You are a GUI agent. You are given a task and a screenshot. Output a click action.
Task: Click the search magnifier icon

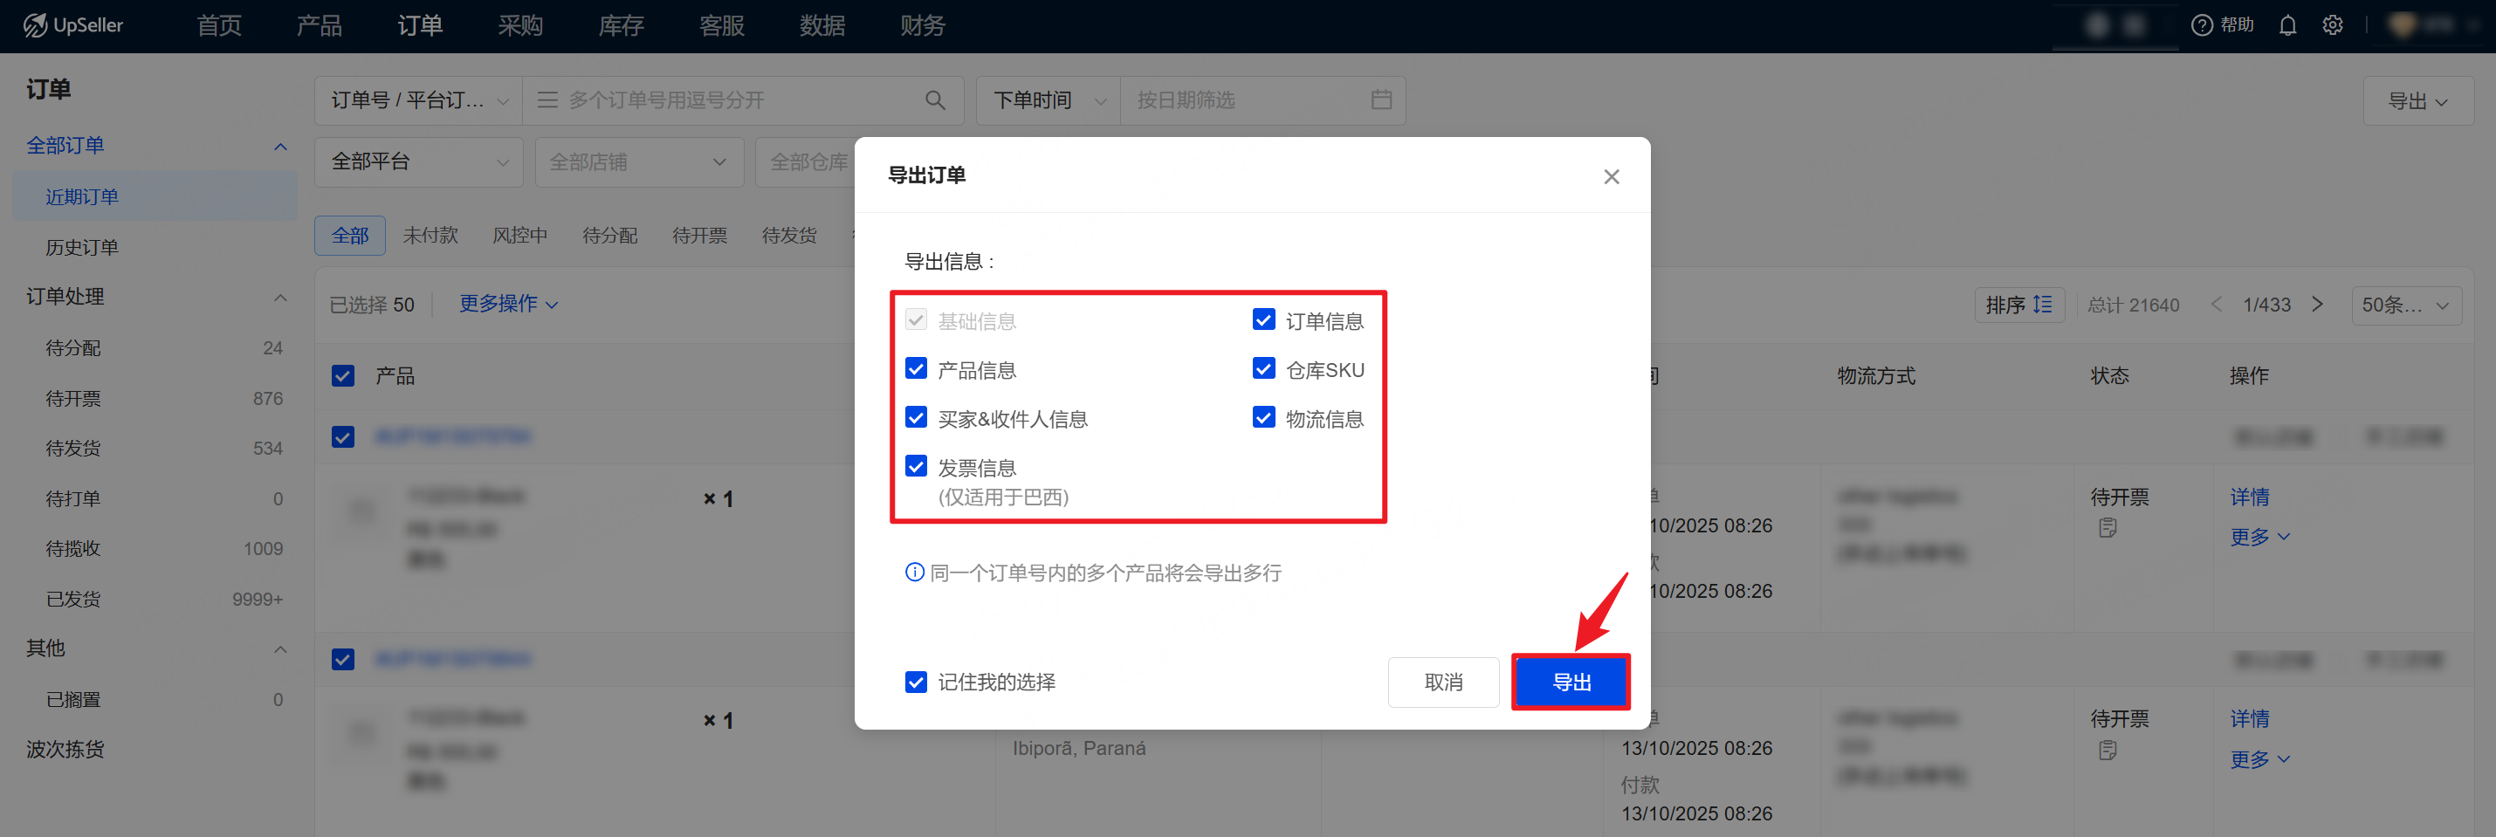(x=934, y=99)
